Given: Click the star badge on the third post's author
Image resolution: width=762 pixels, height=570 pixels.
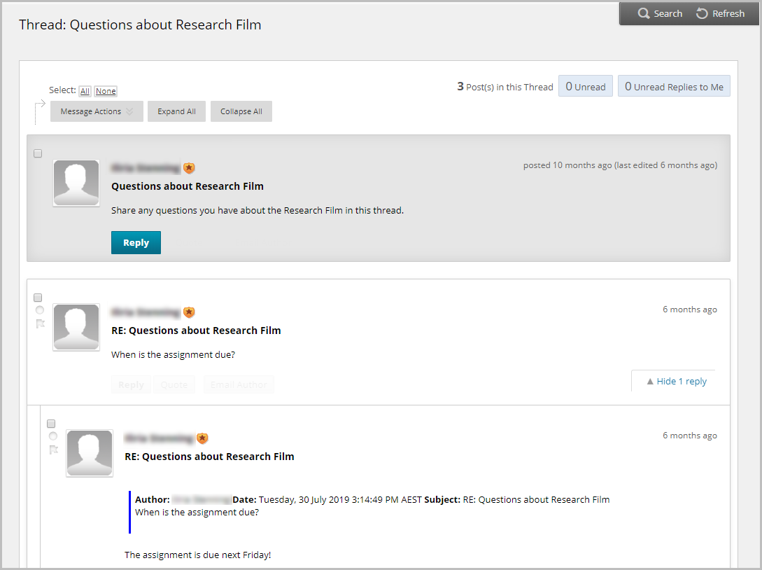Looking at the screenshot, I should tap(202, 438).
